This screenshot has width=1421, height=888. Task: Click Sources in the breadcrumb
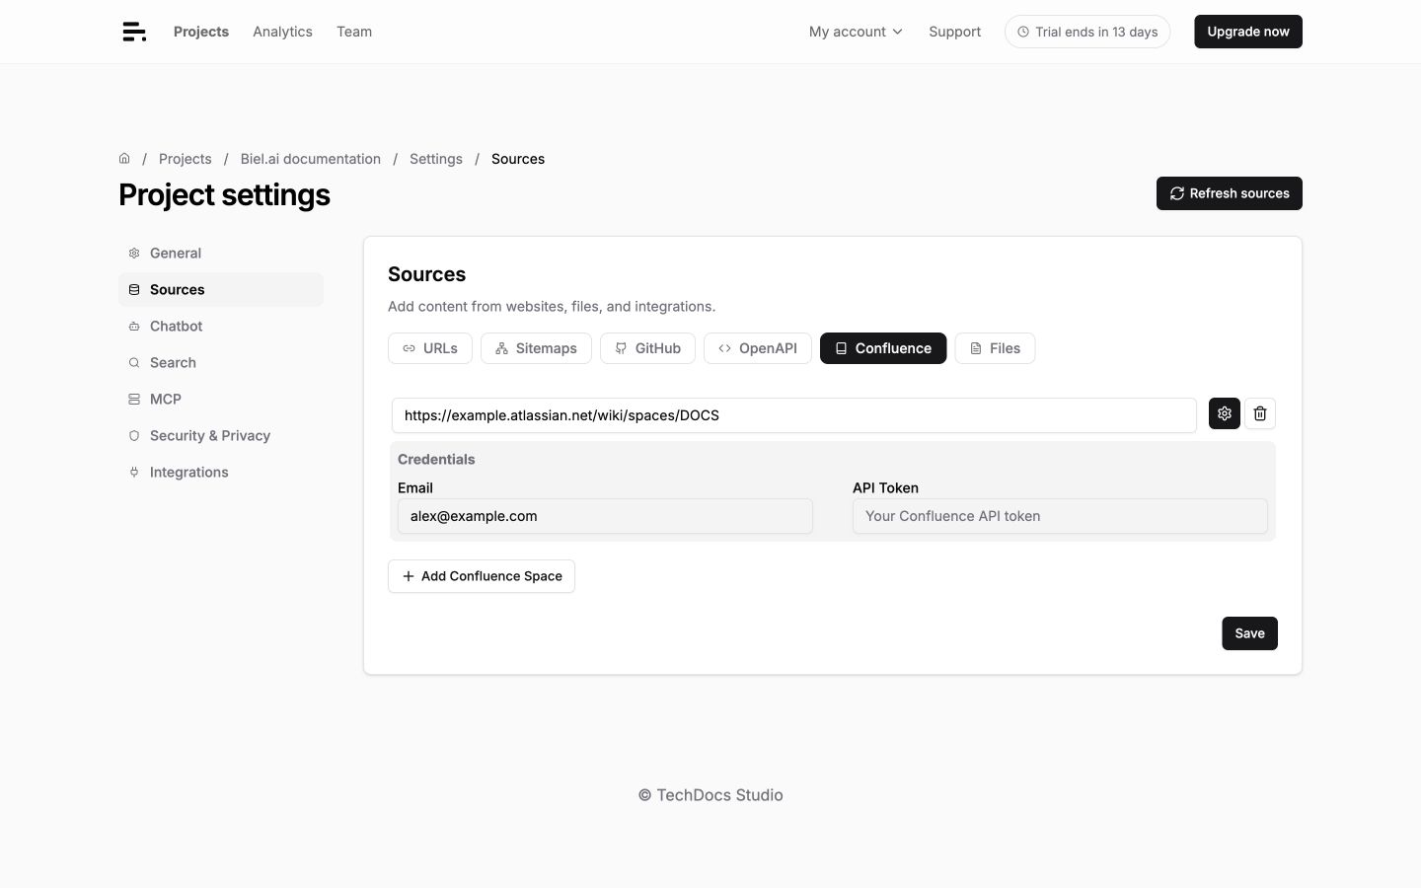pos(518,159)
